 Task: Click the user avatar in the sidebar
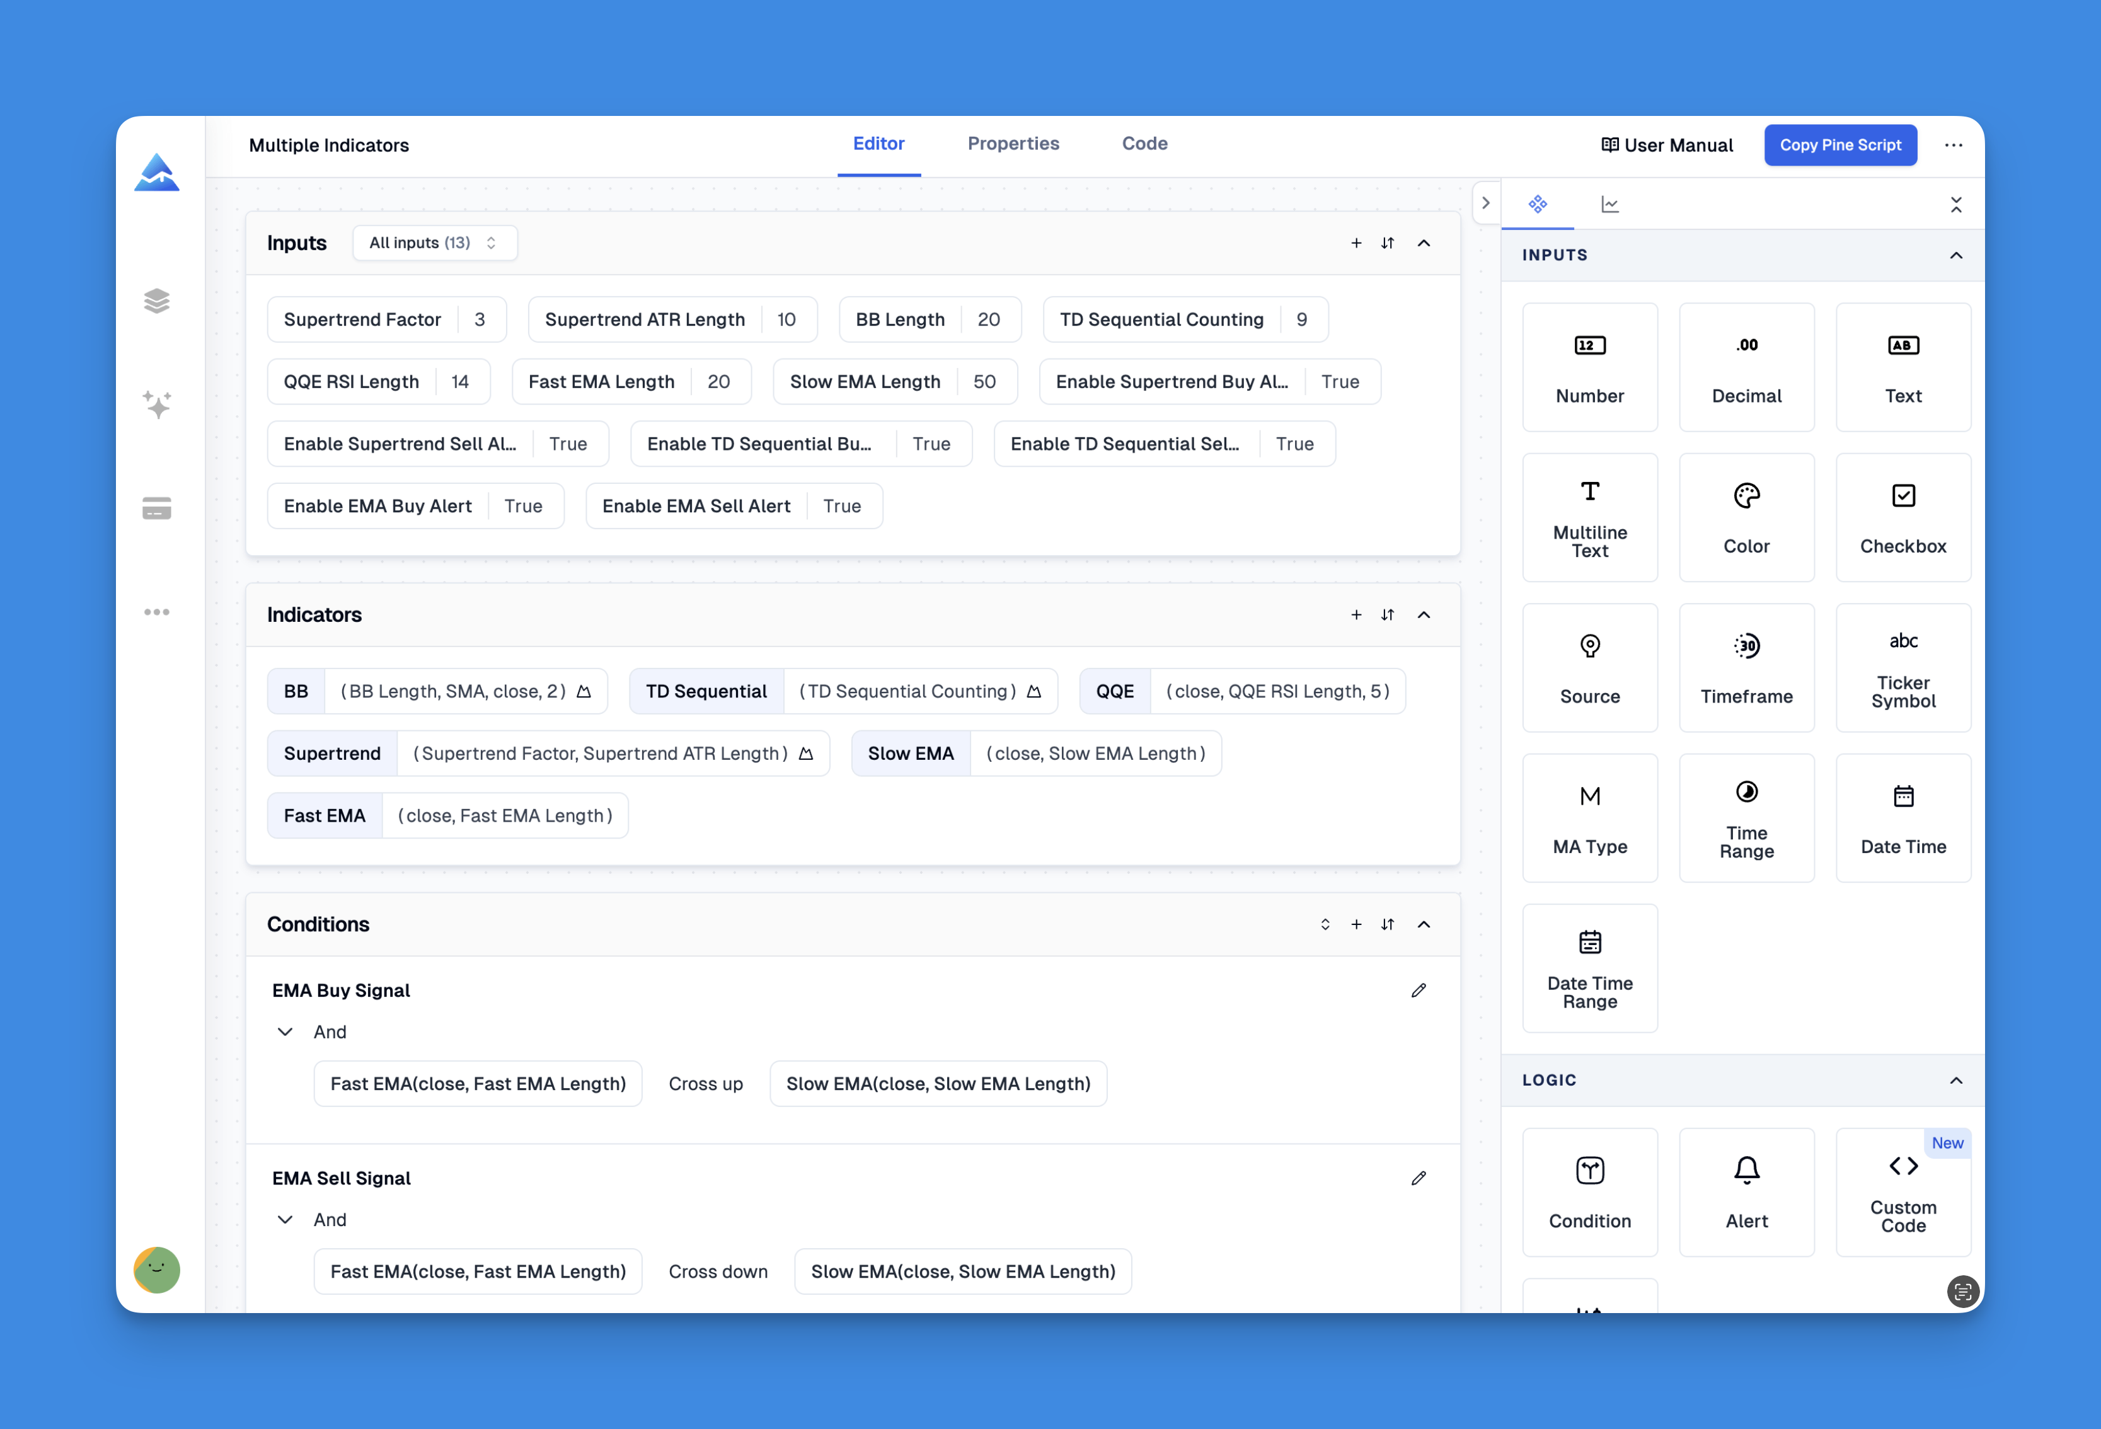[156, 1270]
